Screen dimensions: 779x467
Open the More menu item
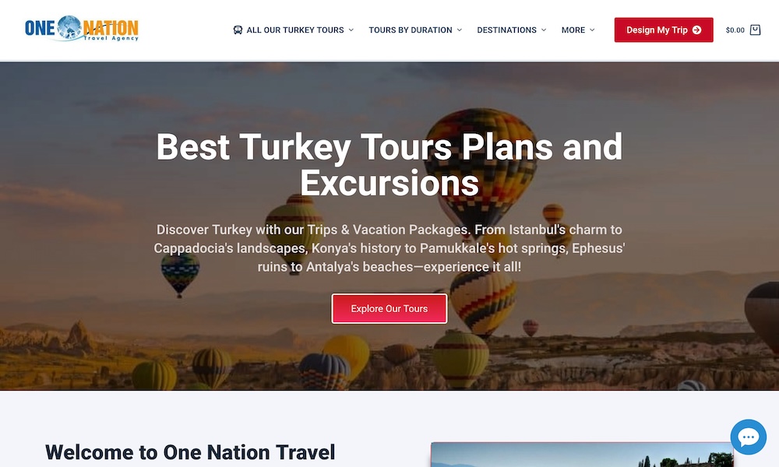[573, 30]
